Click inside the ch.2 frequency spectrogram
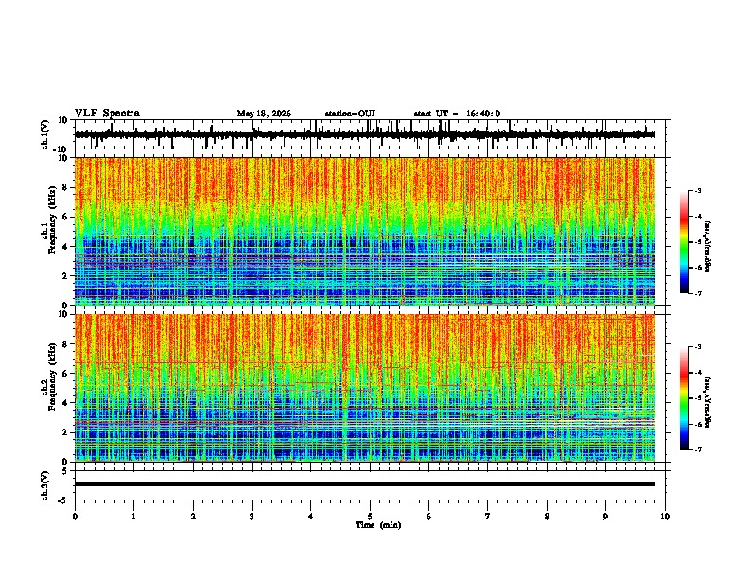Screen dimensions: 749x579 365,388
